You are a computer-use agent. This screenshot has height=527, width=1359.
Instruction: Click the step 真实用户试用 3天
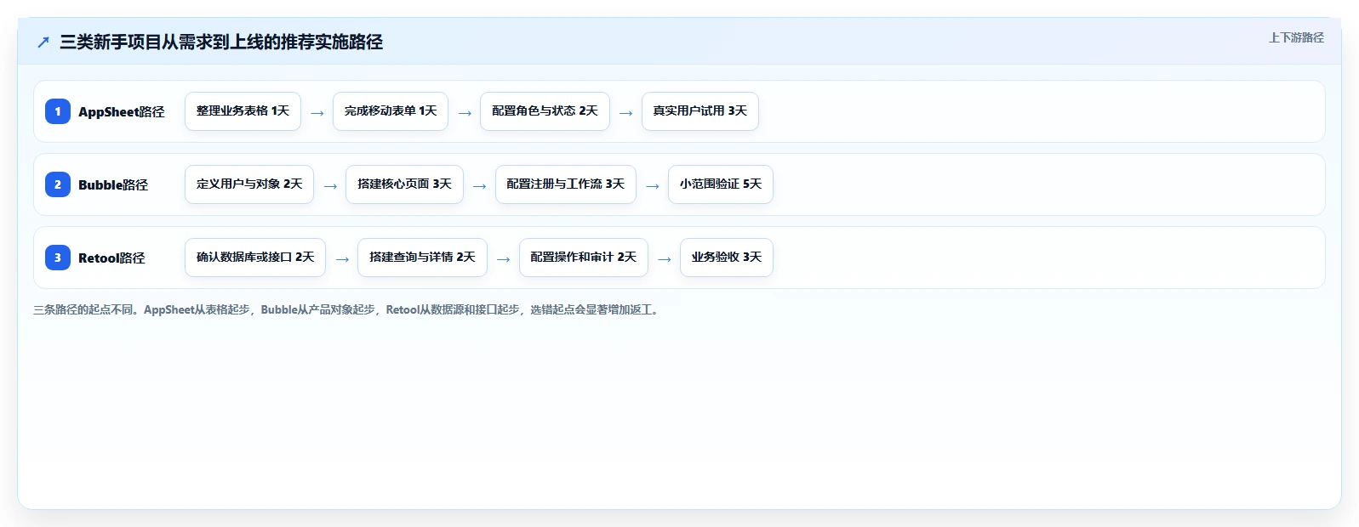point(699,111)
